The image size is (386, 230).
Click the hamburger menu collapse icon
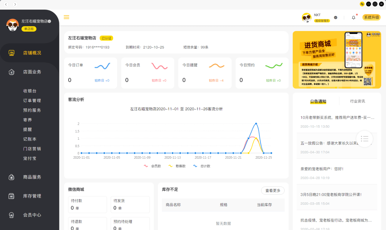pos(67,17)
